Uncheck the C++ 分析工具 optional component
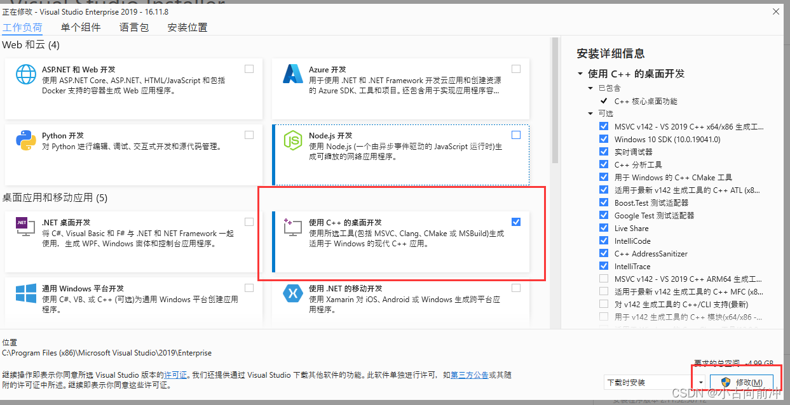Image resolution: width=790 pixels, height=405 pixels. [603, 164]
